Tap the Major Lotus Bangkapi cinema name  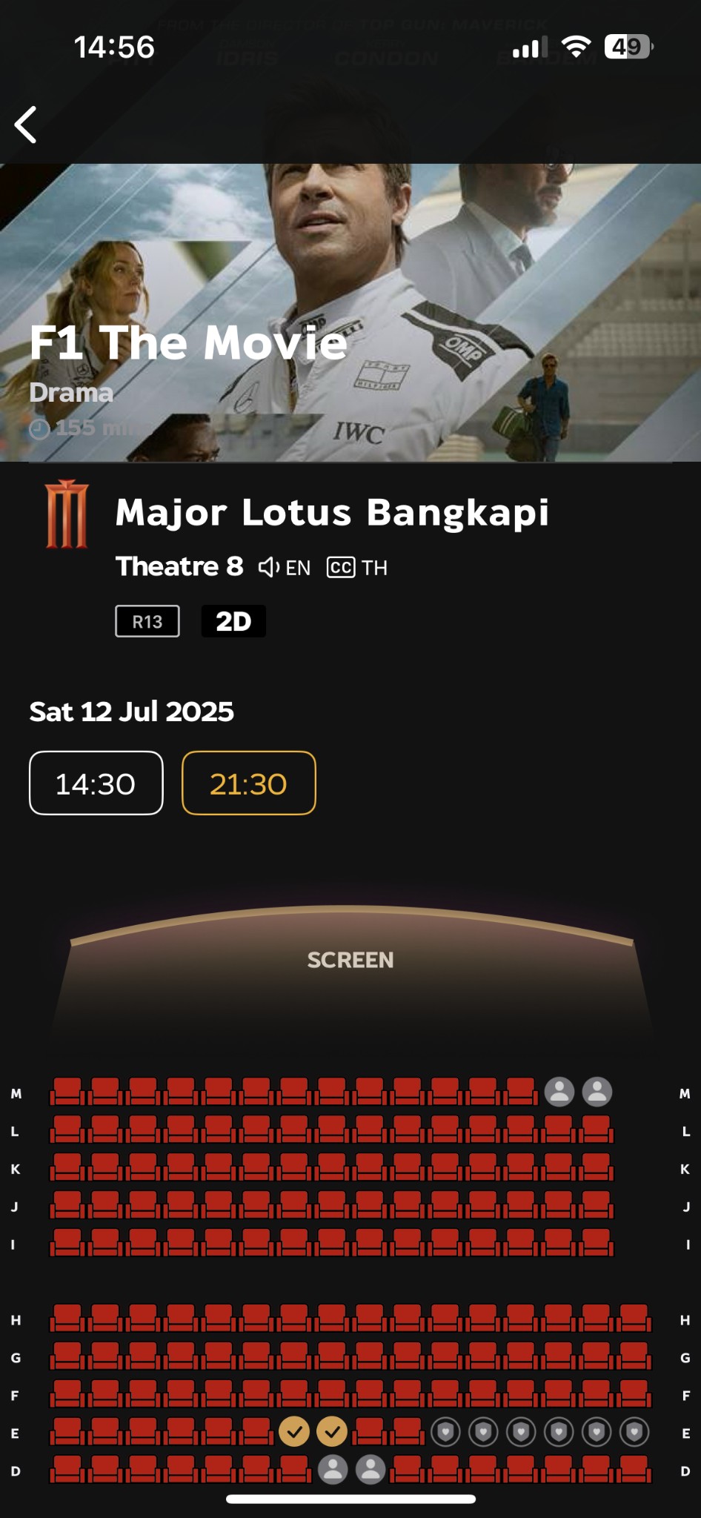pyautogui.click(x=332, y=512)
